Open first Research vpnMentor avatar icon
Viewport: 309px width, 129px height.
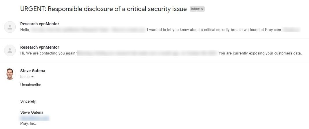click(10, 27)
